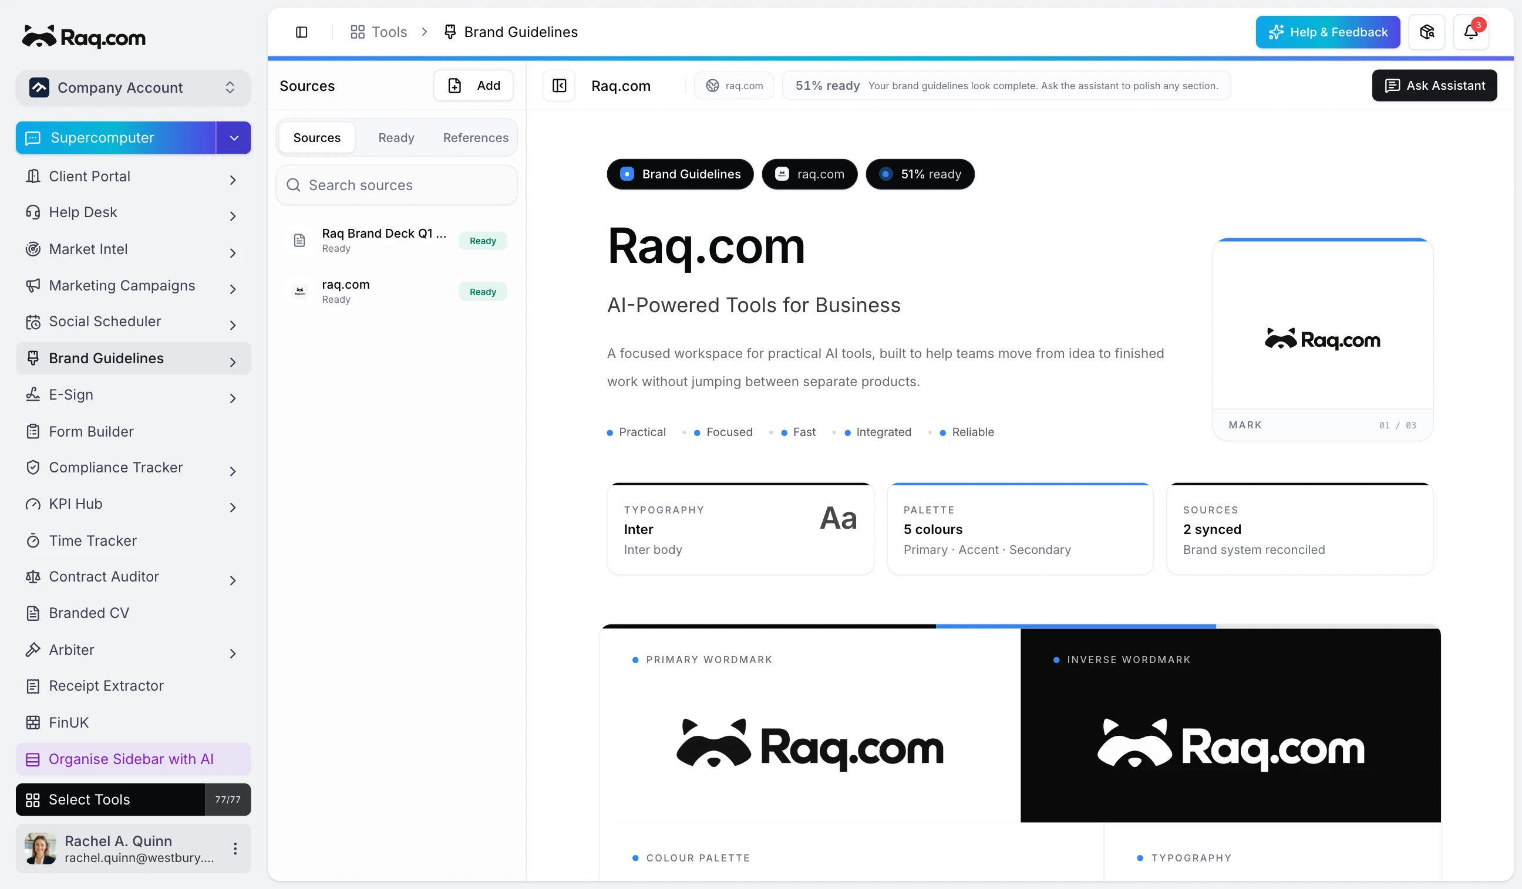Image resolution: width=1522 pixels, height=889 pixels.
Task: Click the raq.com chip in the header bar
Action: [x=733, y=86]
